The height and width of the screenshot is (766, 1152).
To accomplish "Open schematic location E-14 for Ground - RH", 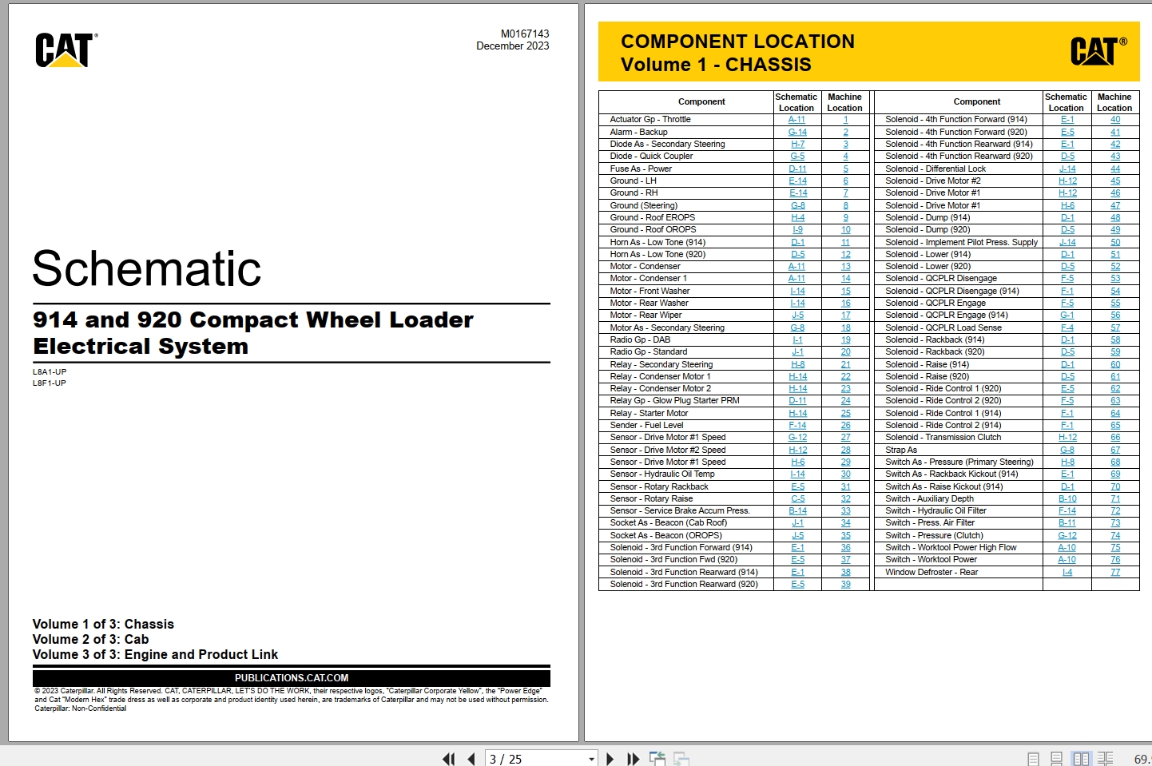I will (x=798, y=193).
